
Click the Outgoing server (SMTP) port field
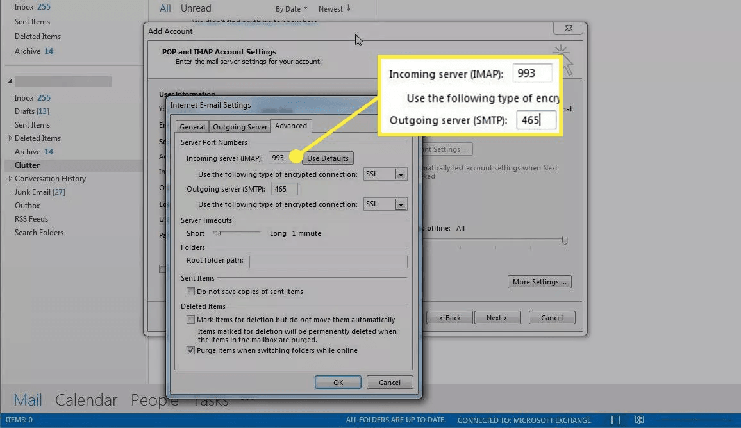tap(285, 189)
